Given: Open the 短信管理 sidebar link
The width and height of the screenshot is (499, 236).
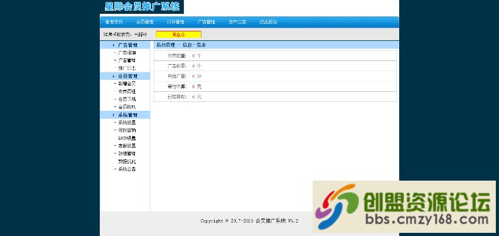Looking at the screenshot, I should (127, 154).
